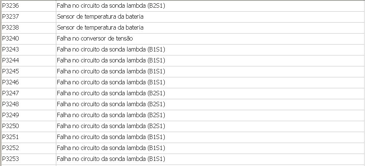Click the P3240 code cell
366x166 pixels.
(10, 39)
